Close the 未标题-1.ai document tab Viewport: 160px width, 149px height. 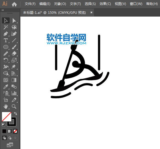[x=91, y=12]
